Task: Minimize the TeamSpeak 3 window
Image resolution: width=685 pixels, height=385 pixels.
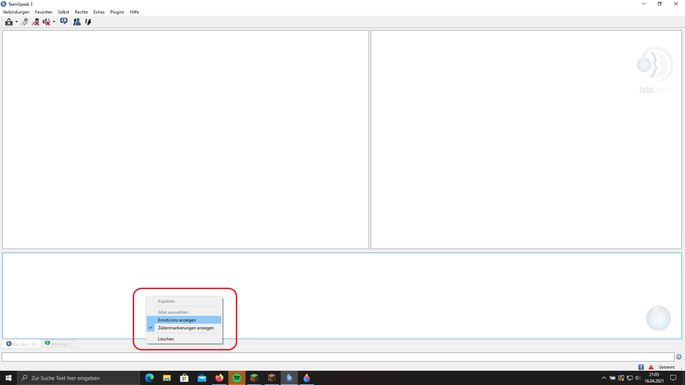Action: [644, 4]
